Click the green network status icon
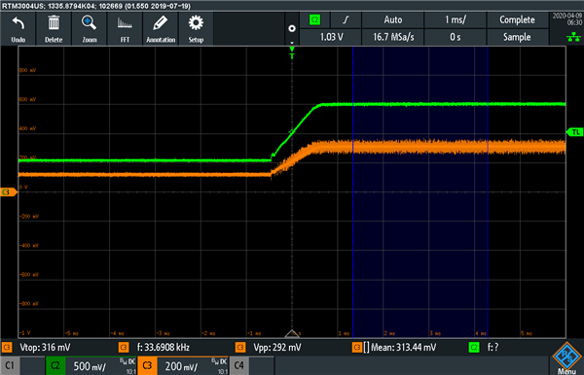584x375 pixels. 573,37
